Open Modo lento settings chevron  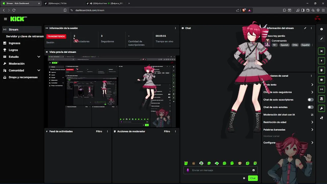pyautogui.click(x=312, y=85)
